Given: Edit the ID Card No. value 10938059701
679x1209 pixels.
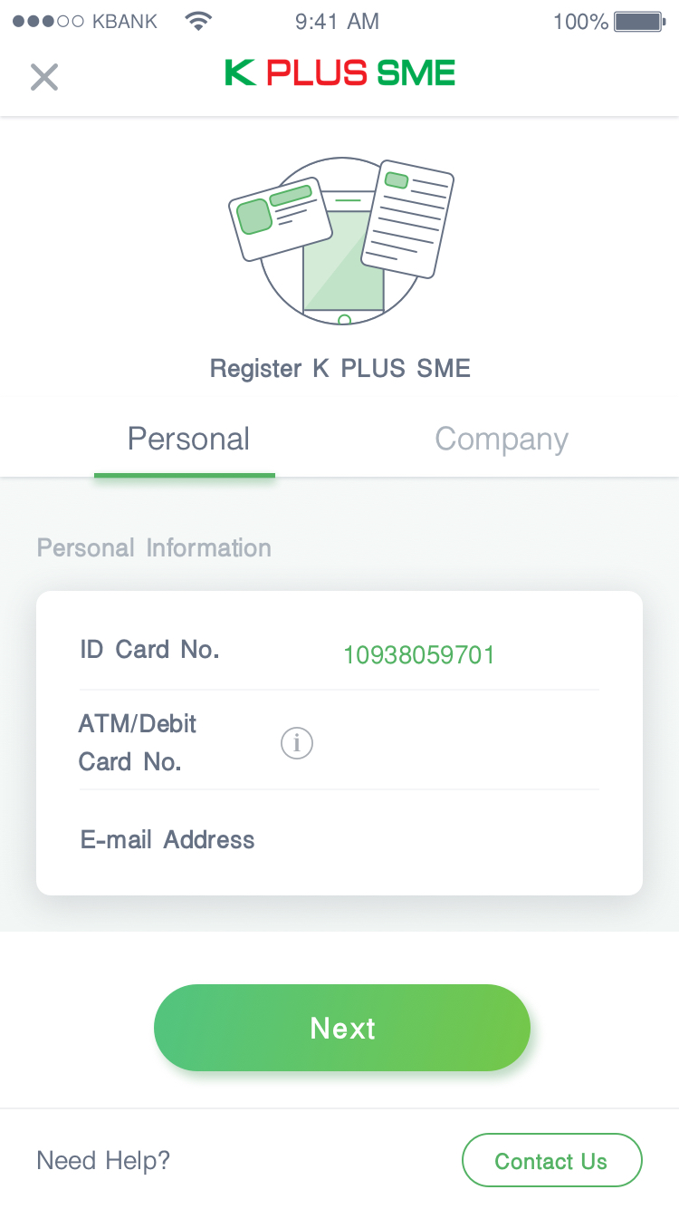Looking at the screenshot, I should (x=419, y=655).
